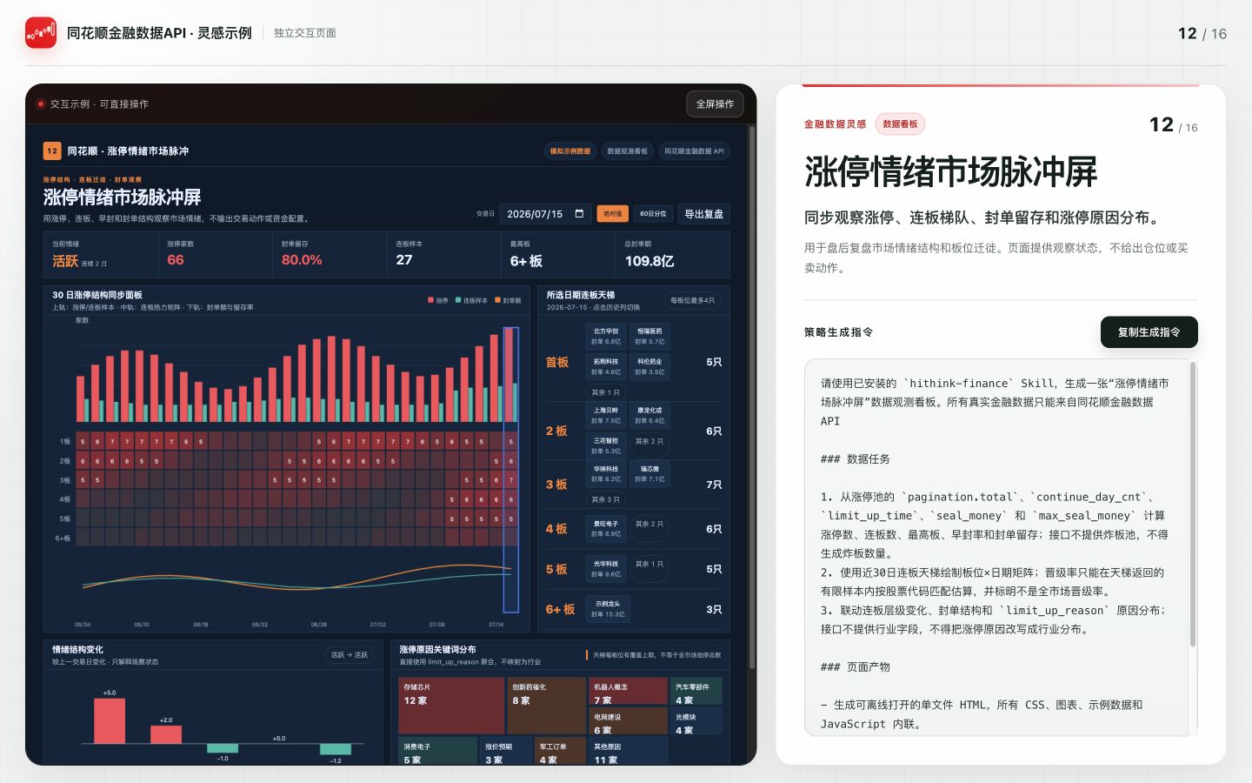Click the 涨价预期 3 家 treemap tile
This screenshot has width=1252, height=783.
click(506, 751)
